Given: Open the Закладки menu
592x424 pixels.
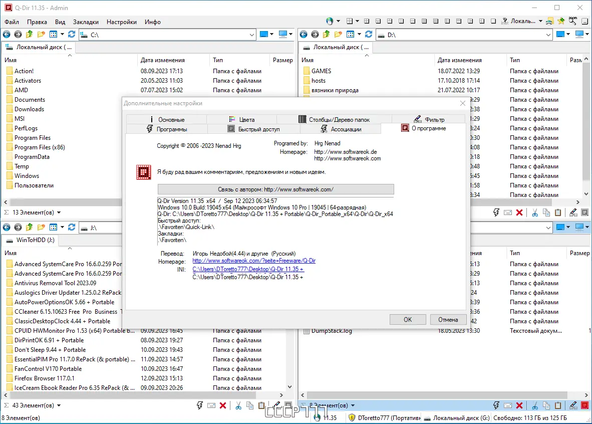Looking at the screenshot, I should click(86, 22).
